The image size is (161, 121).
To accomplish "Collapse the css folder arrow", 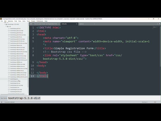I will [x=6, y=26].
